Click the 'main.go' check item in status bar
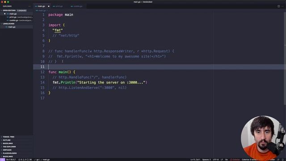 [x=45, y=160]
